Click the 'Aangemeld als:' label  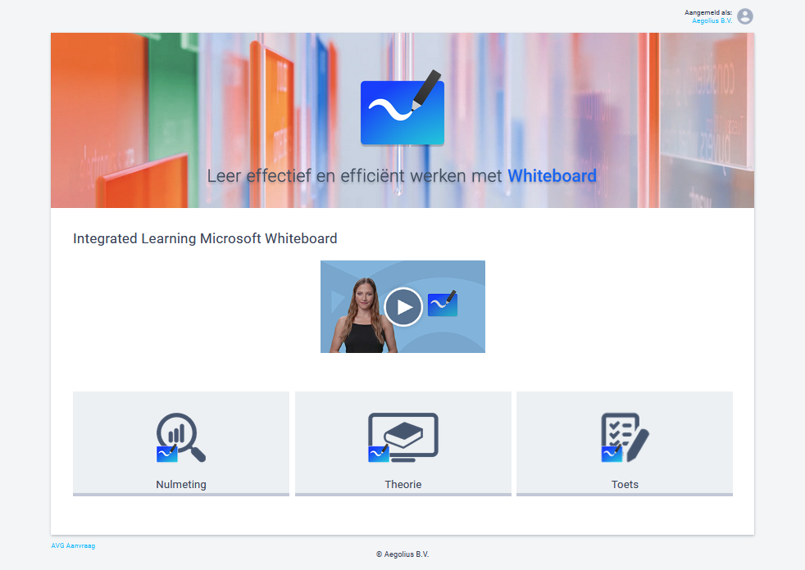click(x=708, y=12)
